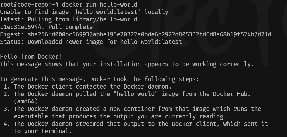Click the layer ID c1ec31eb5944

coord(21,27)
